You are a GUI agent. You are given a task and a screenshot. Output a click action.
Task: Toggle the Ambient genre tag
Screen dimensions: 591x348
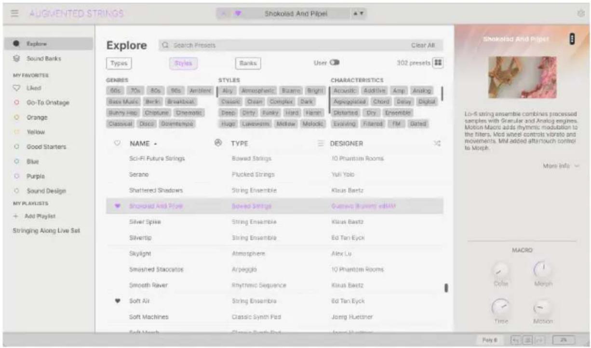[x=200, y=90]
